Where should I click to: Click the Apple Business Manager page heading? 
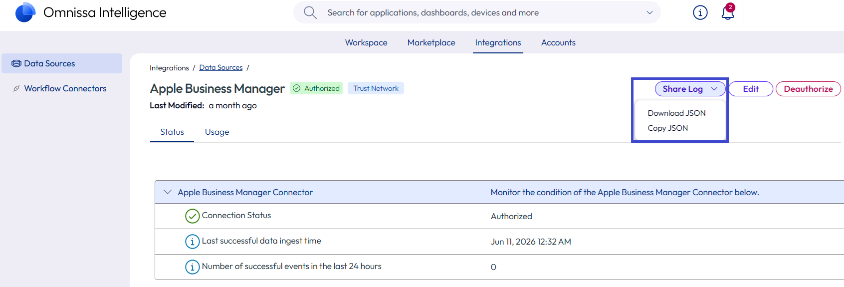(217, 89)
